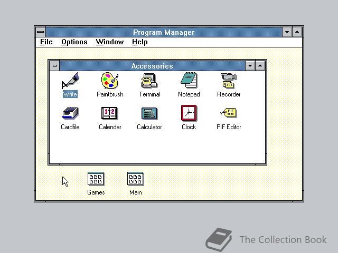Select the Recorder camera icon

pos(229,81)
